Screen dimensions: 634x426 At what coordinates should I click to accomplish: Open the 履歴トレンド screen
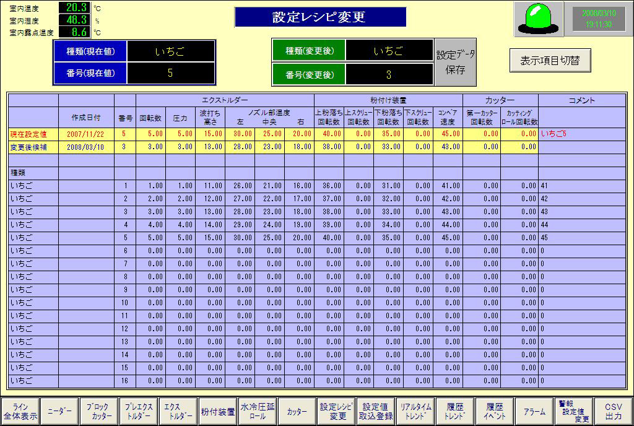click(455, 412)
